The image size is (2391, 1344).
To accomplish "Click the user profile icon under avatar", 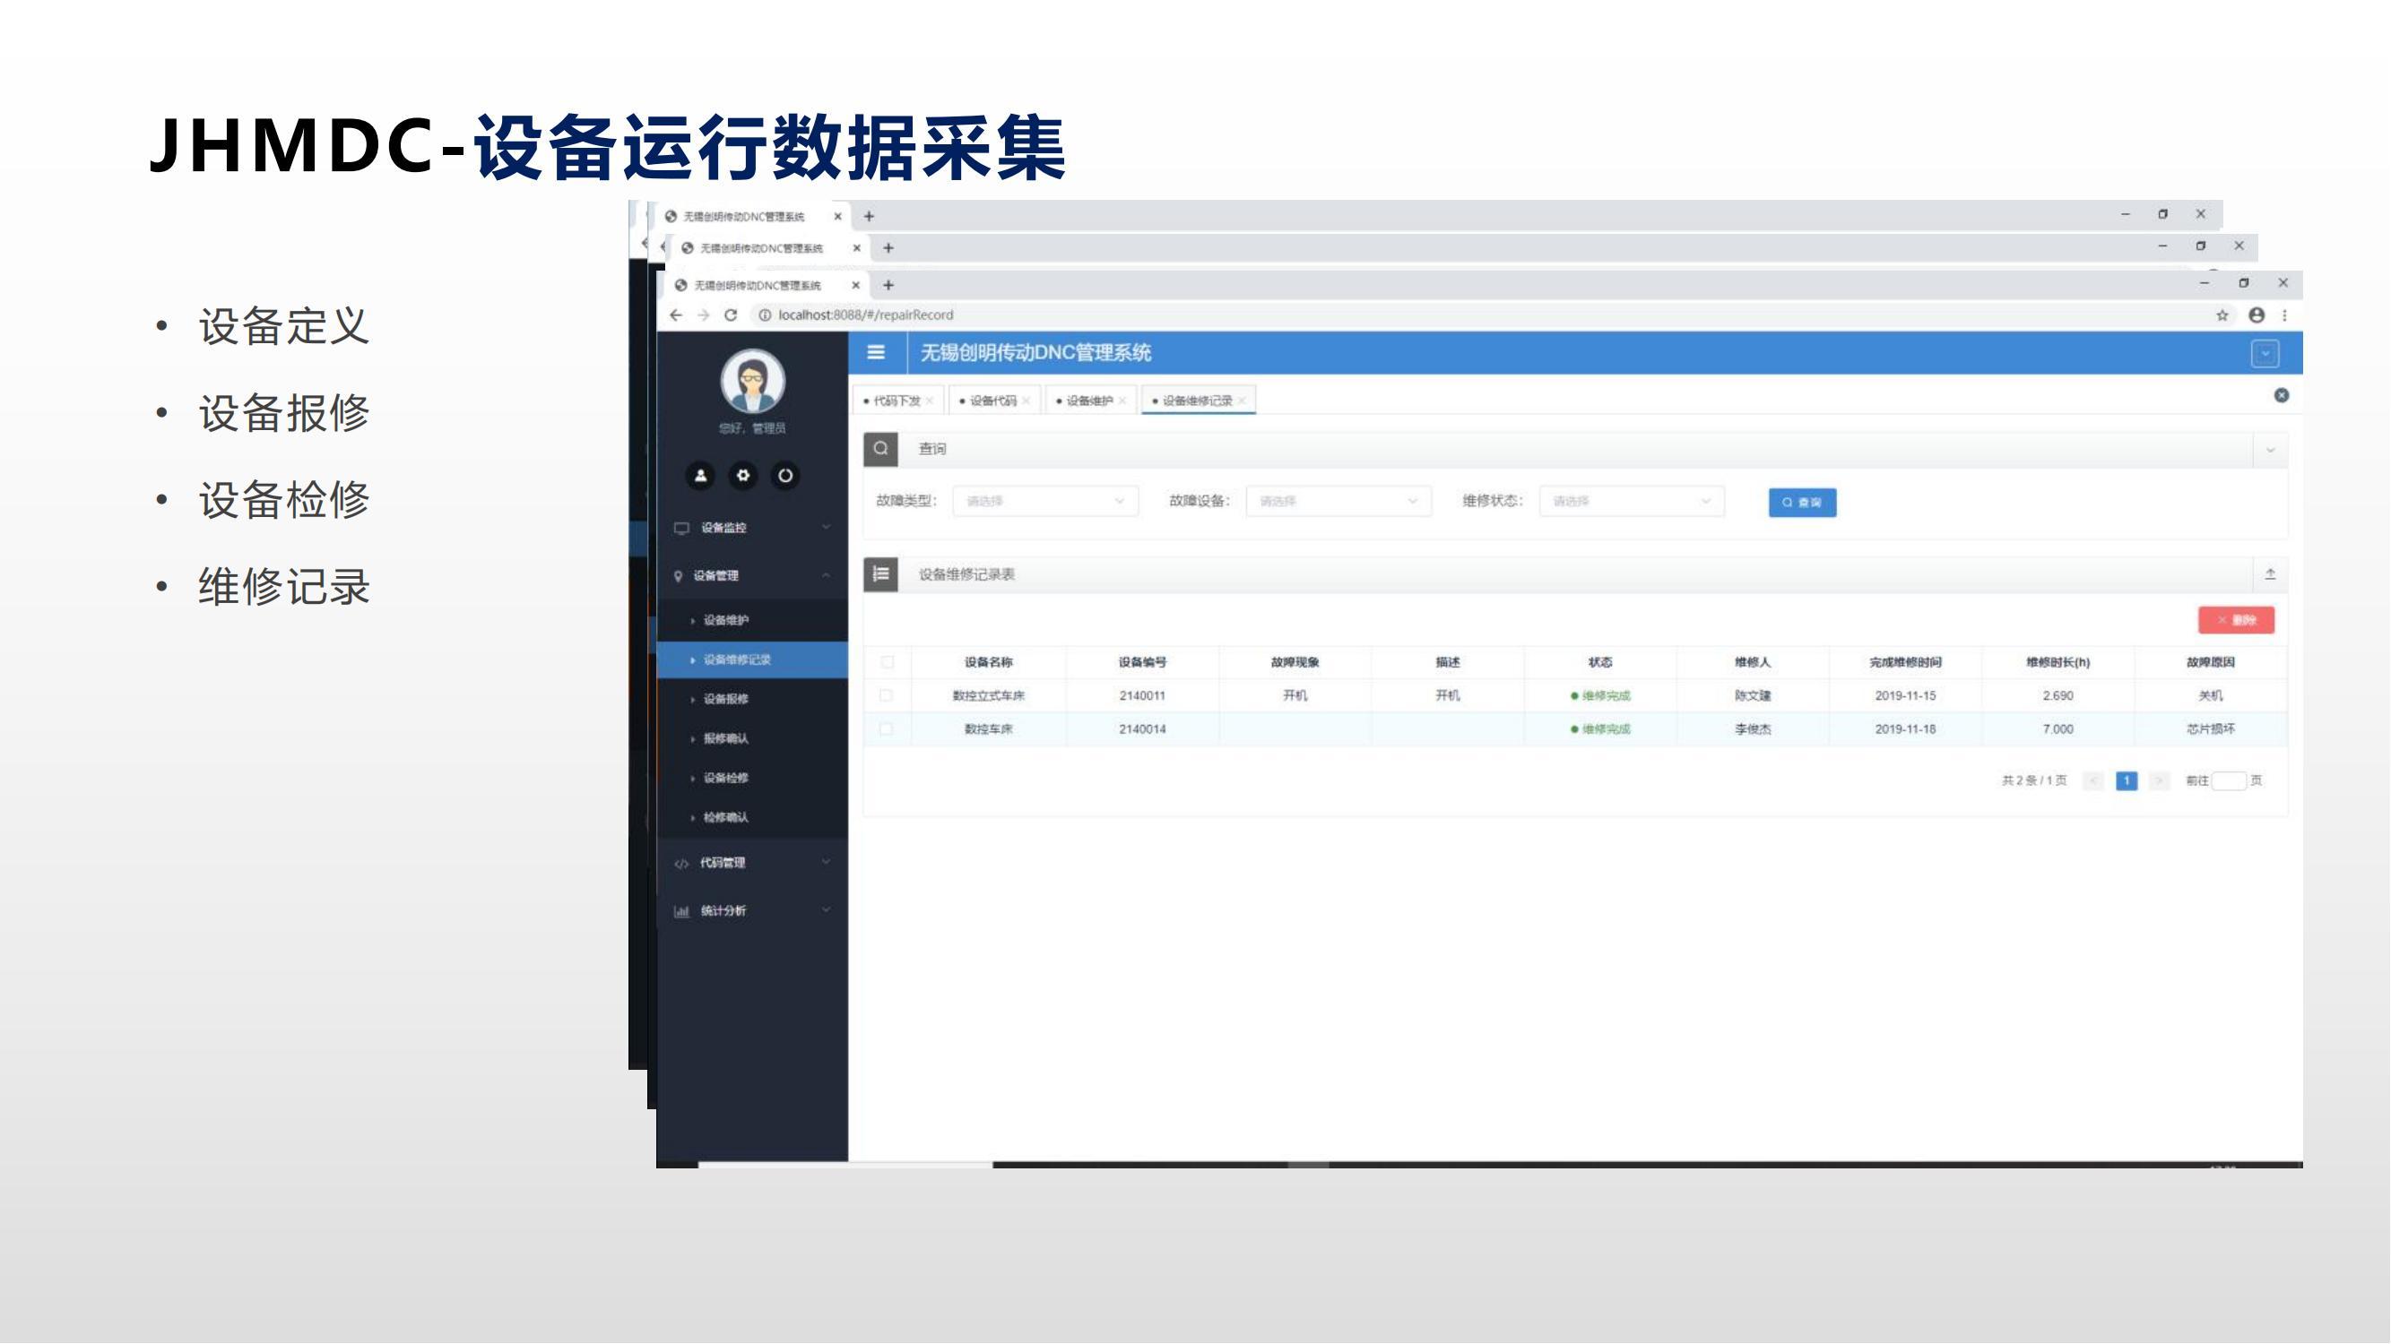I will (701, 476).
